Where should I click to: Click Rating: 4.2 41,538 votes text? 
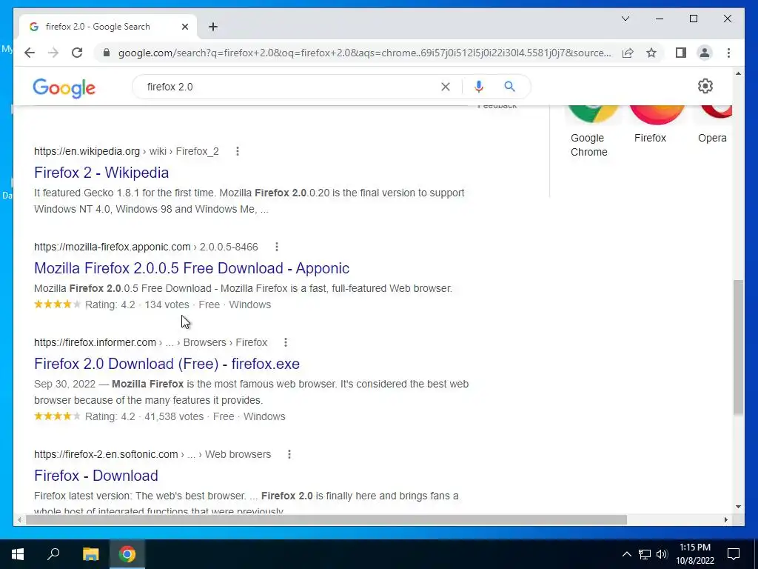pos(144,416)
